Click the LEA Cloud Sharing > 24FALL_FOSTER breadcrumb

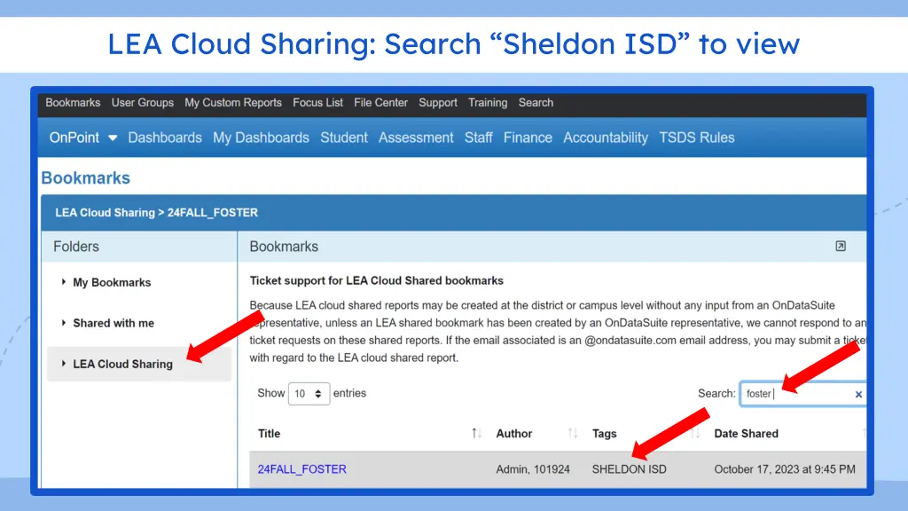156,213
